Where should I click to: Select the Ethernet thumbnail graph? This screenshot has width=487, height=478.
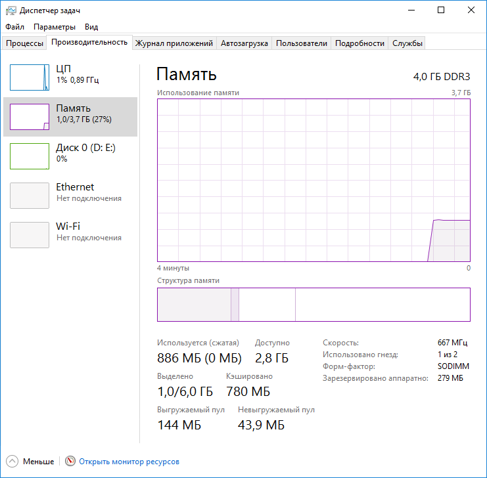[x=30, y=196]
